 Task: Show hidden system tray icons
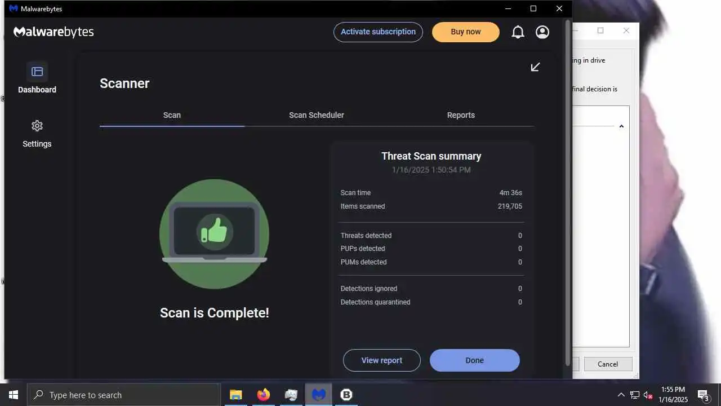point(621,395)
